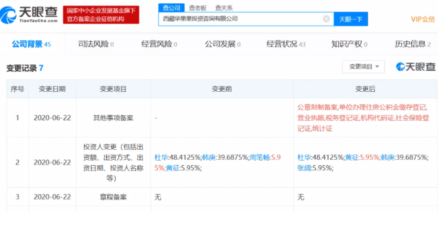Open the VIP会员 link

pyautogui.click(x=422, y=19)
